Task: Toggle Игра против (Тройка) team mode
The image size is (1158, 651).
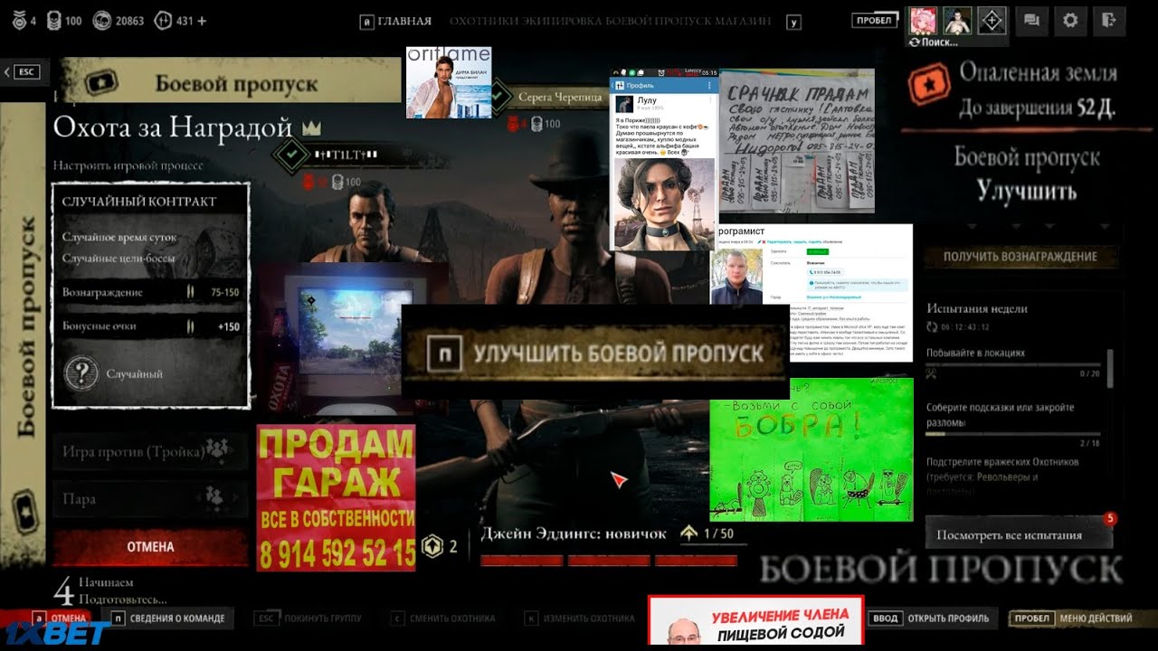Action: 148,450
